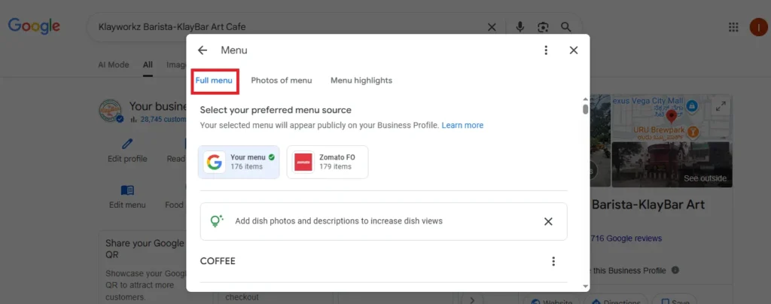Click the back arrow in Menu dialog

pos(202,50)
